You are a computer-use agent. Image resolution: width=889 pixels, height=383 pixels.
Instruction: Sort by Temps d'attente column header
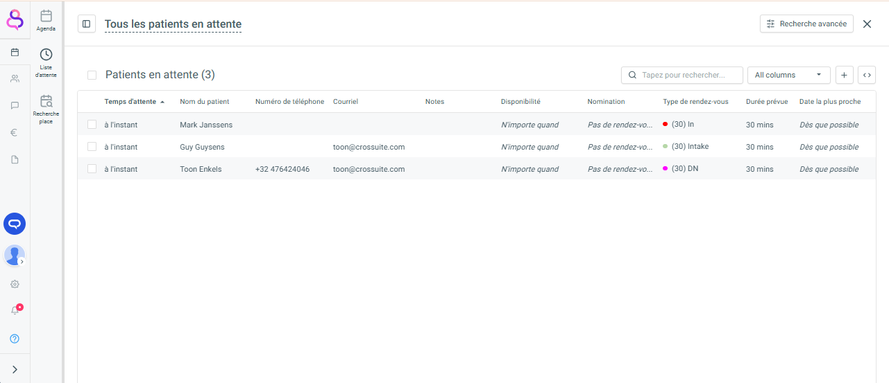click(130, 102)
